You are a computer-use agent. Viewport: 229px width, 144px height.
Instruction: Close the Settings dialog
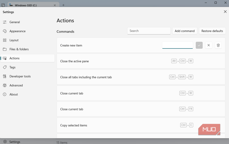(225, 11)
